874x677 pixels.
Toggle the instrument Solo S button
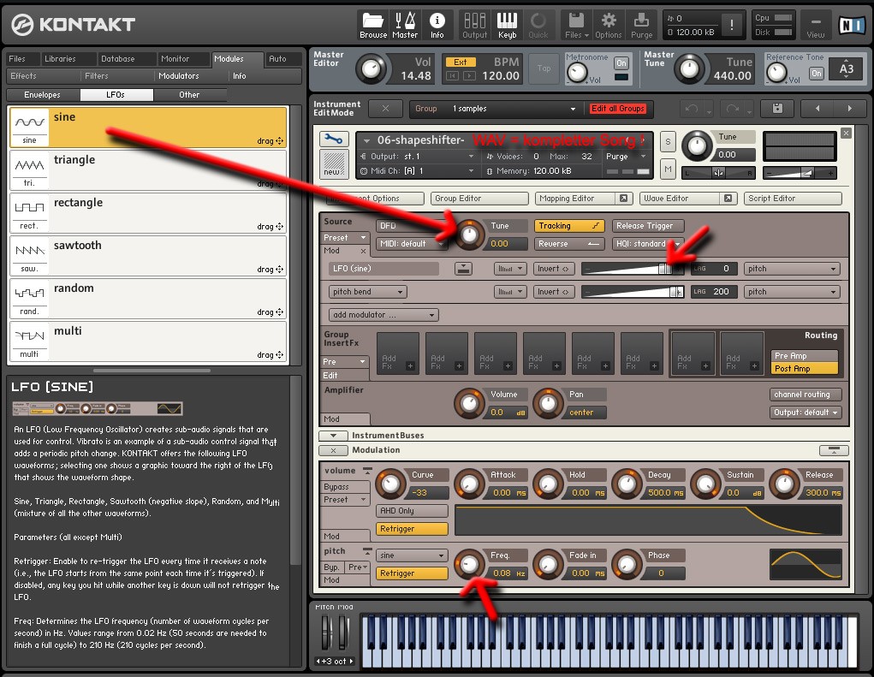(668, 142)
